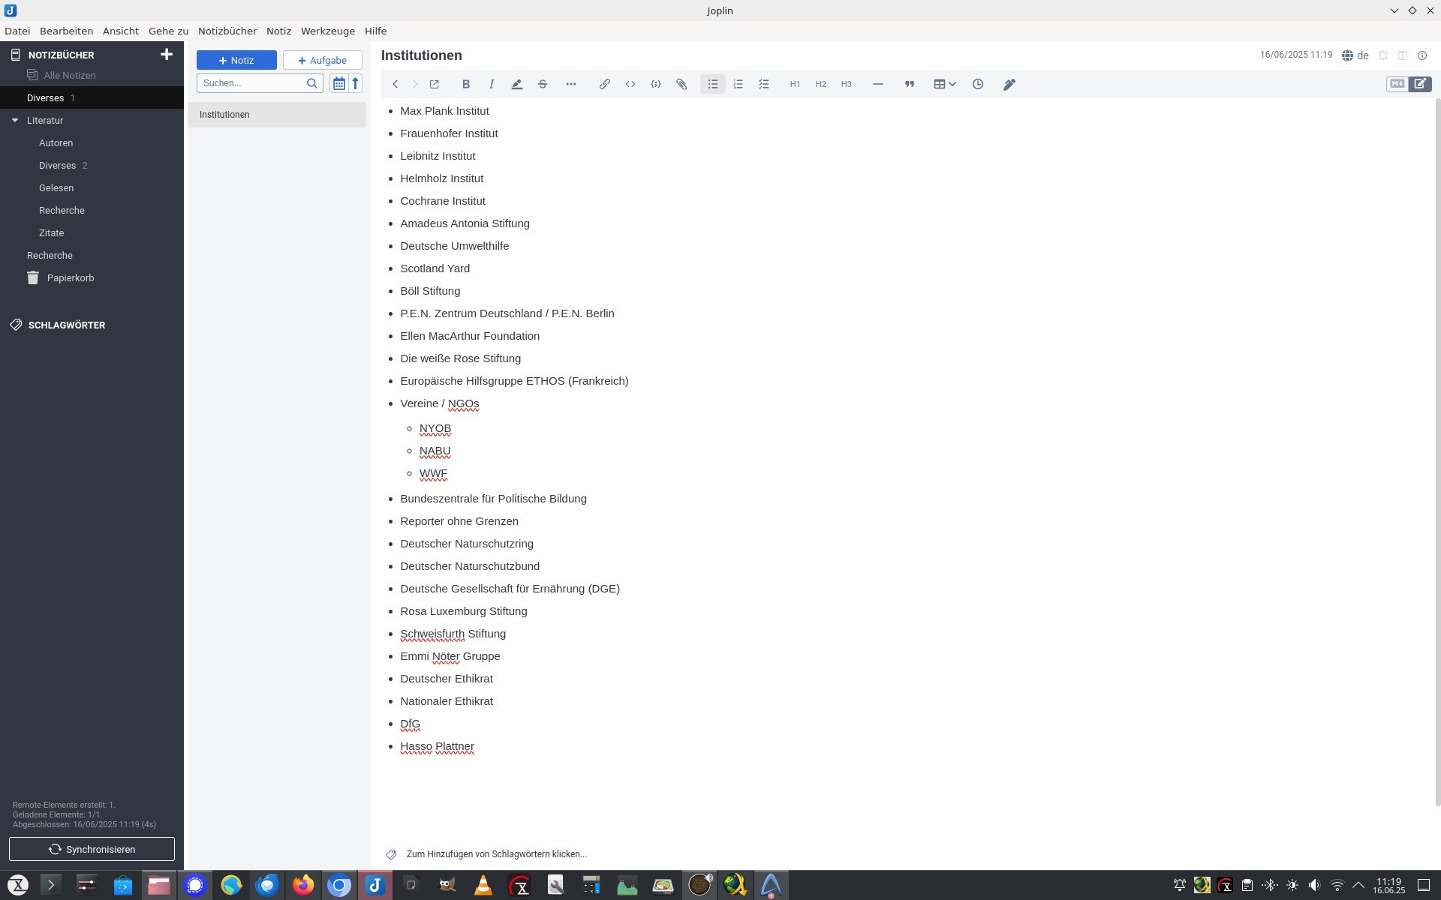Open the Ansicht menu

point(121,31)
